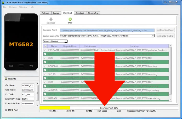
Task: Click the Location column header
Action: point(134,46)
